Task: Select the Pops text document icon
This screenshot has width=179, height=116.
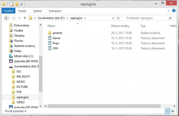Action: [x=50, y=43]
